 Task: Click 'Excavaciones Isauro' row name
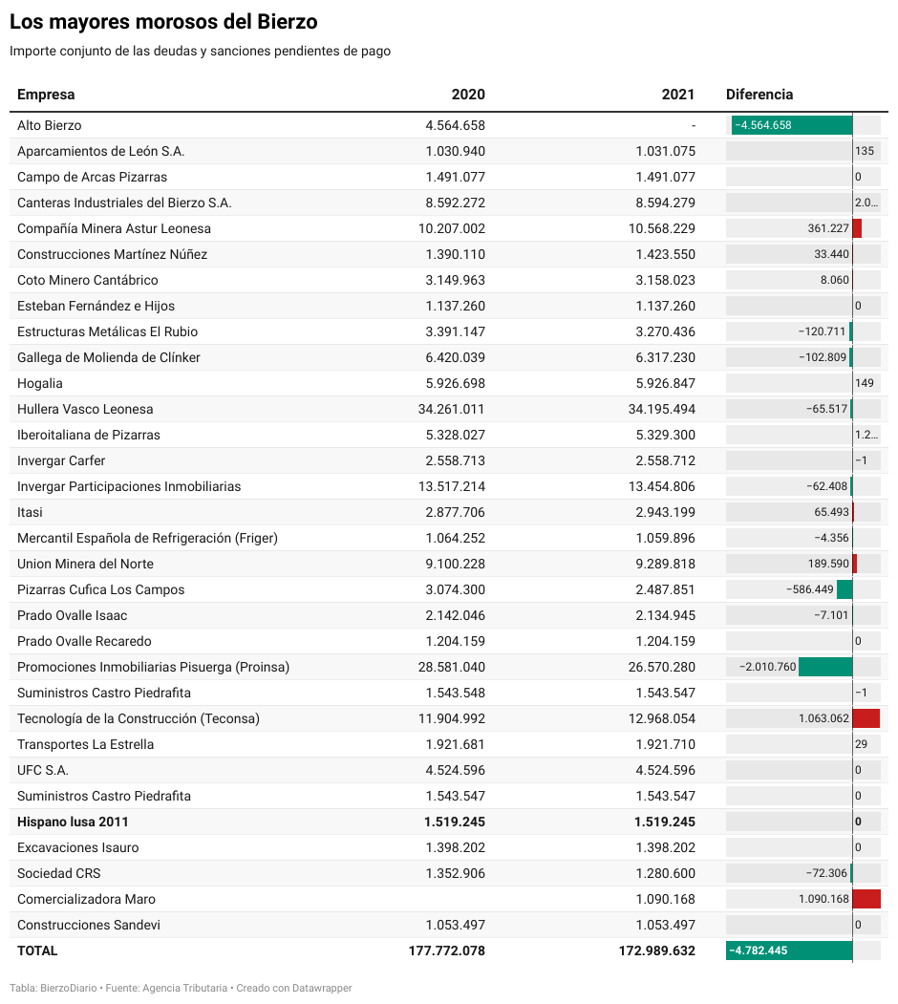(78, 847)
